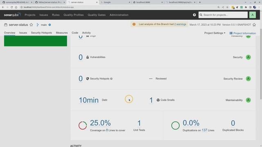Screen dimensions: 262x147
Task: Open the browser three-dot menu
Action: 259,7
